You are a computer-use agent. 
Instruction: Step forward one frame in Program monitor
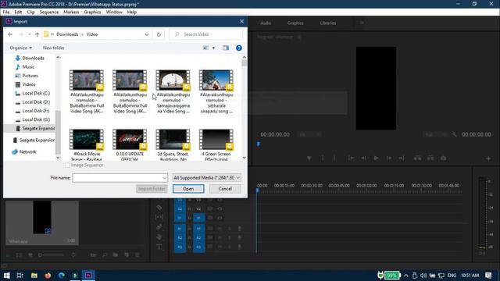click(x=389, y=158)
